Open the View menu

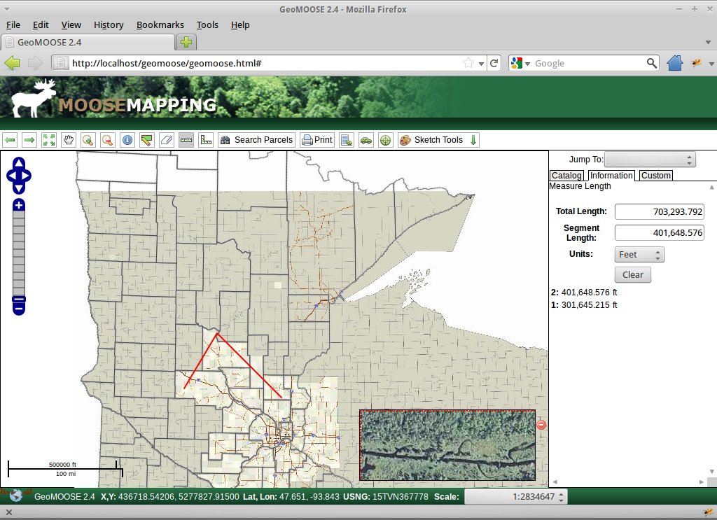pyautogui.click(x=71, y=25)
